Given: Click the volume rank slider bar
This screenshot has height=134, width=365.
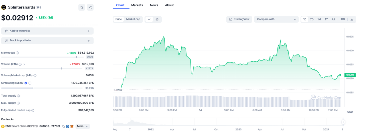Looking at the screenshot, I should tap(42, 68).
